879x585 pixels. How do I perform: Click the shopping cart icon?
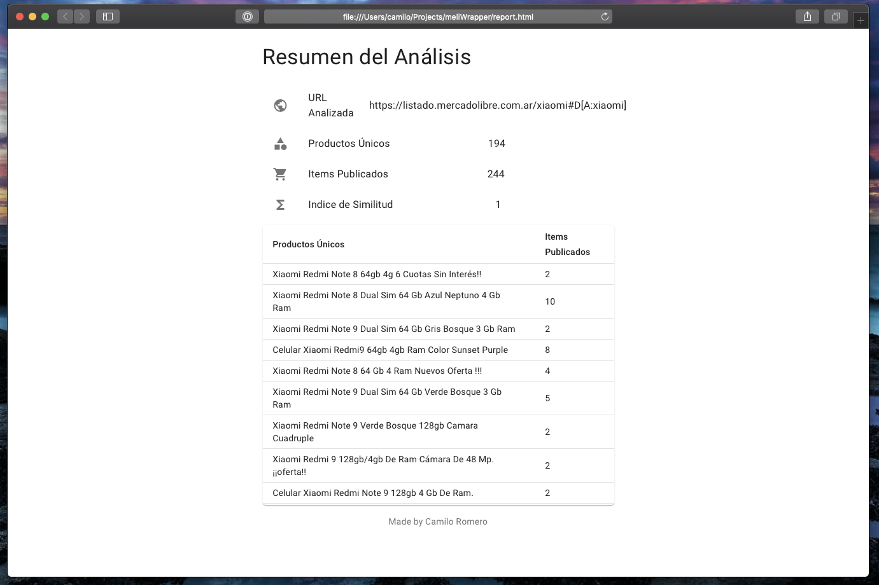pyautogui.click(x=280, y=174)
